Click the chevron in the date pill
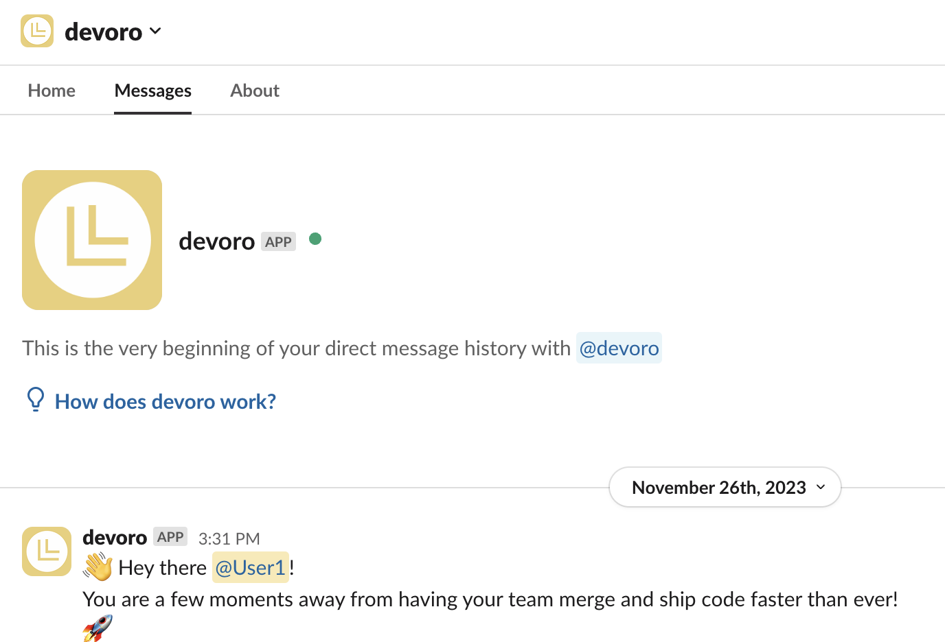945x642 pixels. click(821, 487)
